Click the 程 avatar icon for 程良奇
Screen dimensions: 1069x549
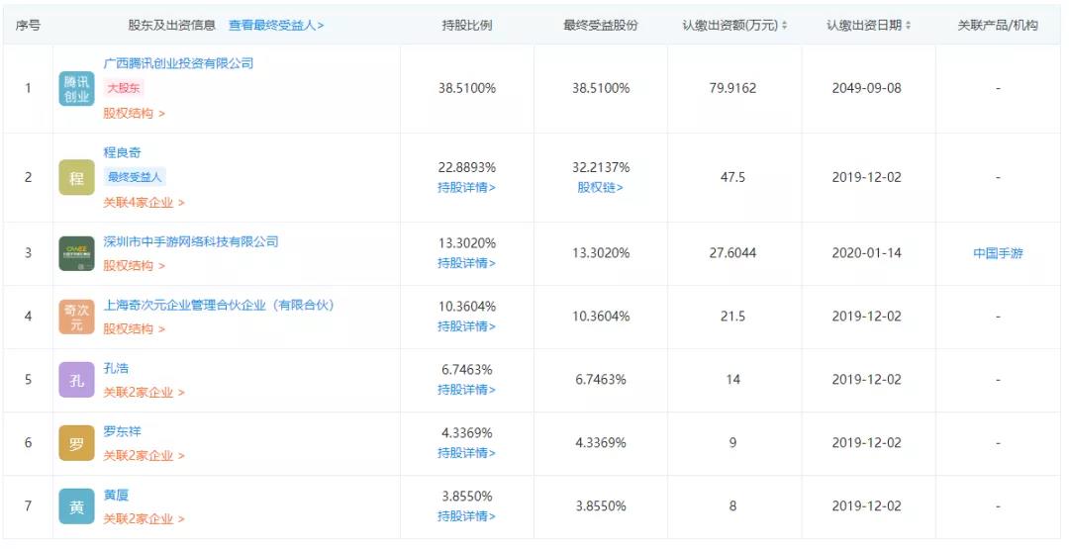coord(76,178)
